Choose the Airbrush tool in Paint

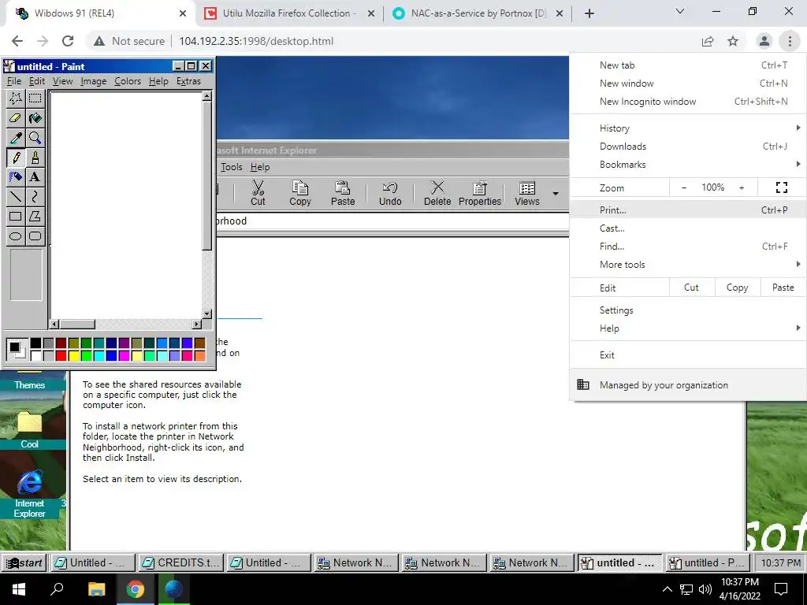pyautogui.click(x=16, y=176)
